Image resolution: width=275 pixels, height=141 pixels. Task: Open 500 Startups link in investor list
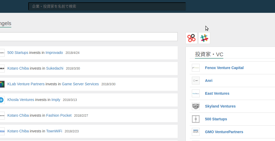click(x=216, y=119)
